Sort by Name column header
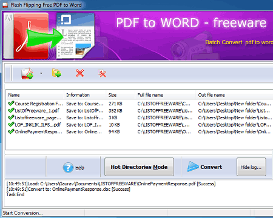Image resolution: width=273 pixels, height=218 pixels. (x=35, y=95)
